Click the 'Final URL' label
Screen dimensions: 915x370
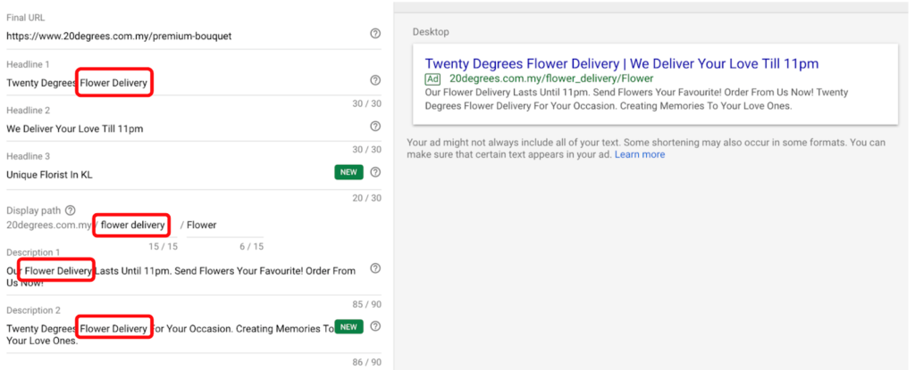pos(25,18)
